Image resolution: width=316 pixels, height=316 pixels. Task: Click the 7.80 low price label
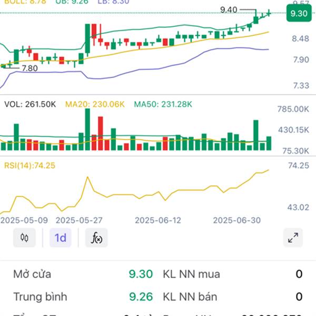pyautogui.click(x=29, y=68)
